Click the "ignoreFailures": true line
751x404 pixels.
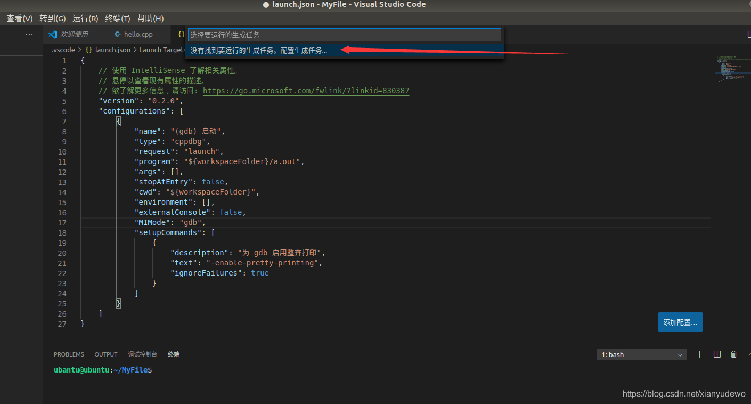click(219, 273)
